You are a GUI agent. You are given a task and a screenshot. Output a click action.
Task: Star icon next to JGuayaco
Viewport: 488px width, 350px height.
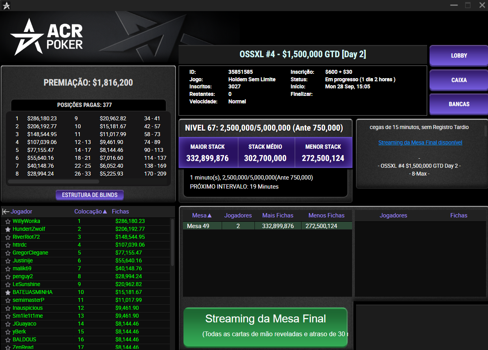pos(8,324)
